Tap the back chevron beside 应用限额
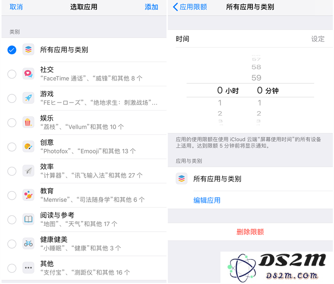The width and height of the screenshot is (334, 284). tap(175, 7)
